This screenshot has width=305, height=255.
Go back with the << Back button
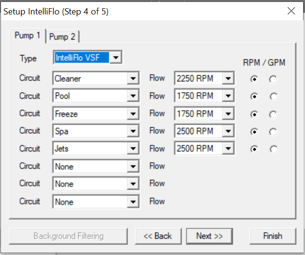tap(158, 236)
